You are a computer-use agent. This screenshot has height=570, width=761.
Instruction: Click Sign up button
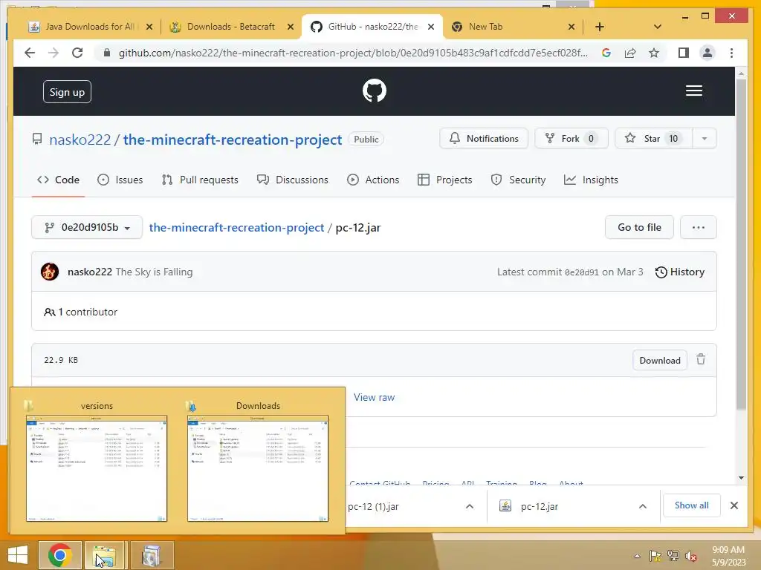[67, 91]
